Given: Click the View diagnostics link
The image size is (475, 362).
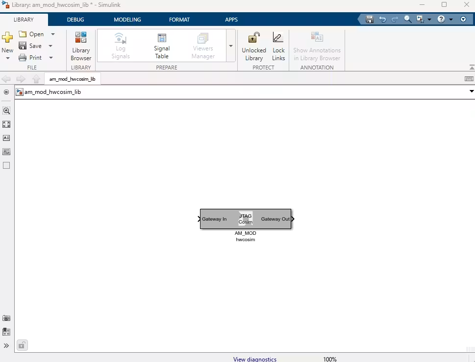Looking at the screenshot, I should coord(255,359).
